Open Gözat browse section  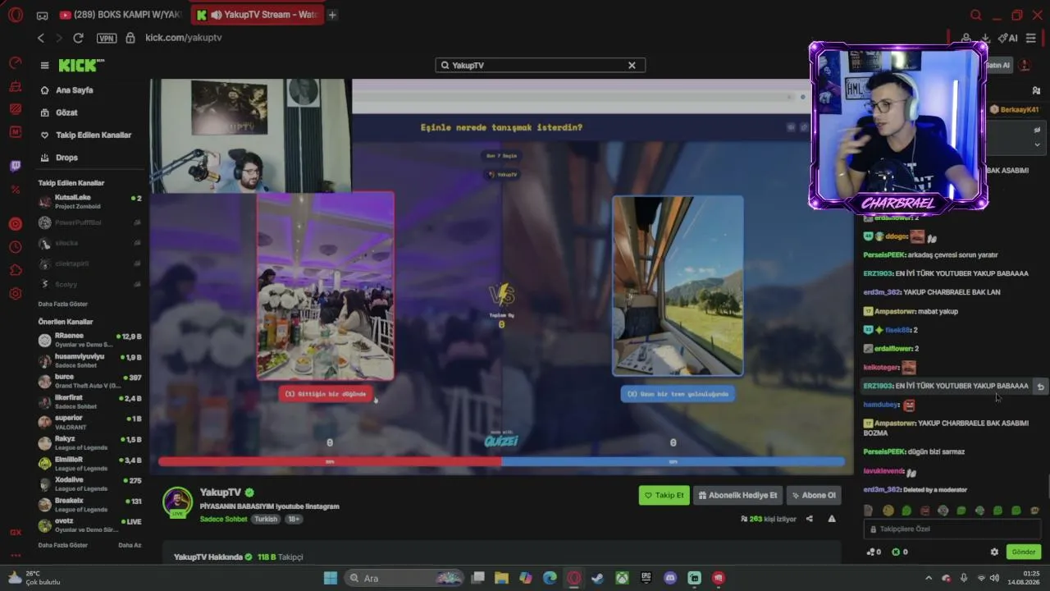pyautogui.click(x=59, y=112)
